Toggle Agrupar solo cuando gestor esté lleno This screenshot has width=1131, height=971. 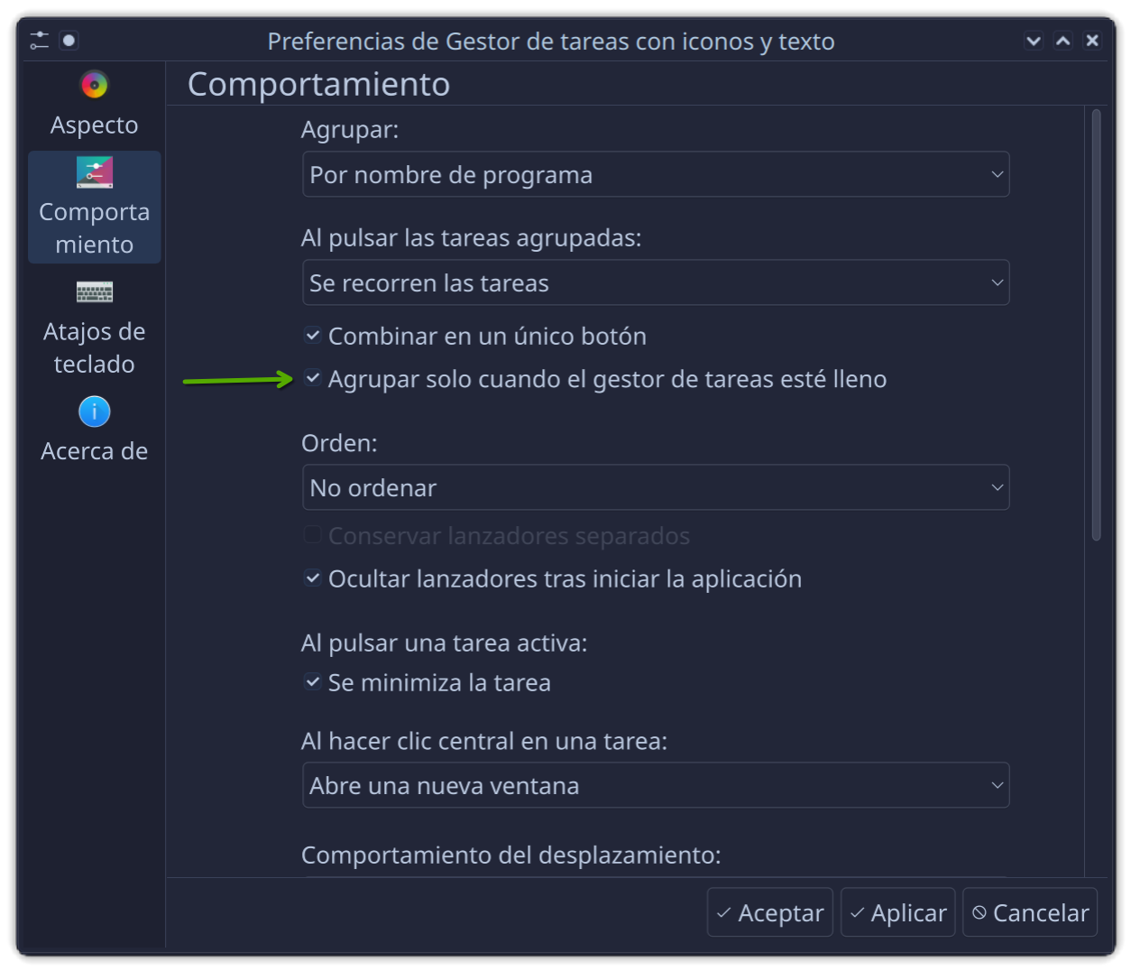(313, 379)
